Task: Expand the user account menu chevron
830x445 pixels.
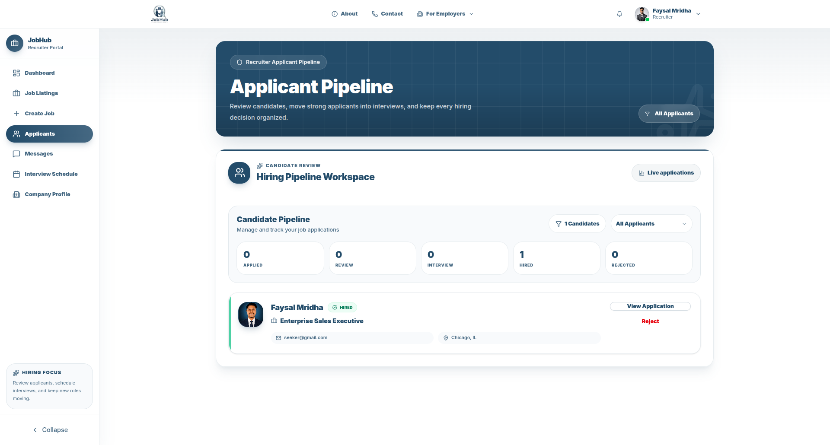Action: coord(698,14)
